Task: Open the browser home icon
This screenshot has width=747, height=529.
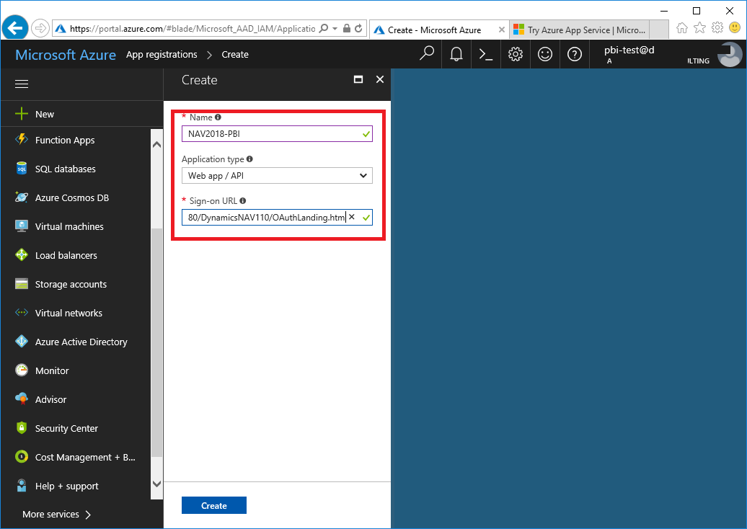Action: point(682,28)
